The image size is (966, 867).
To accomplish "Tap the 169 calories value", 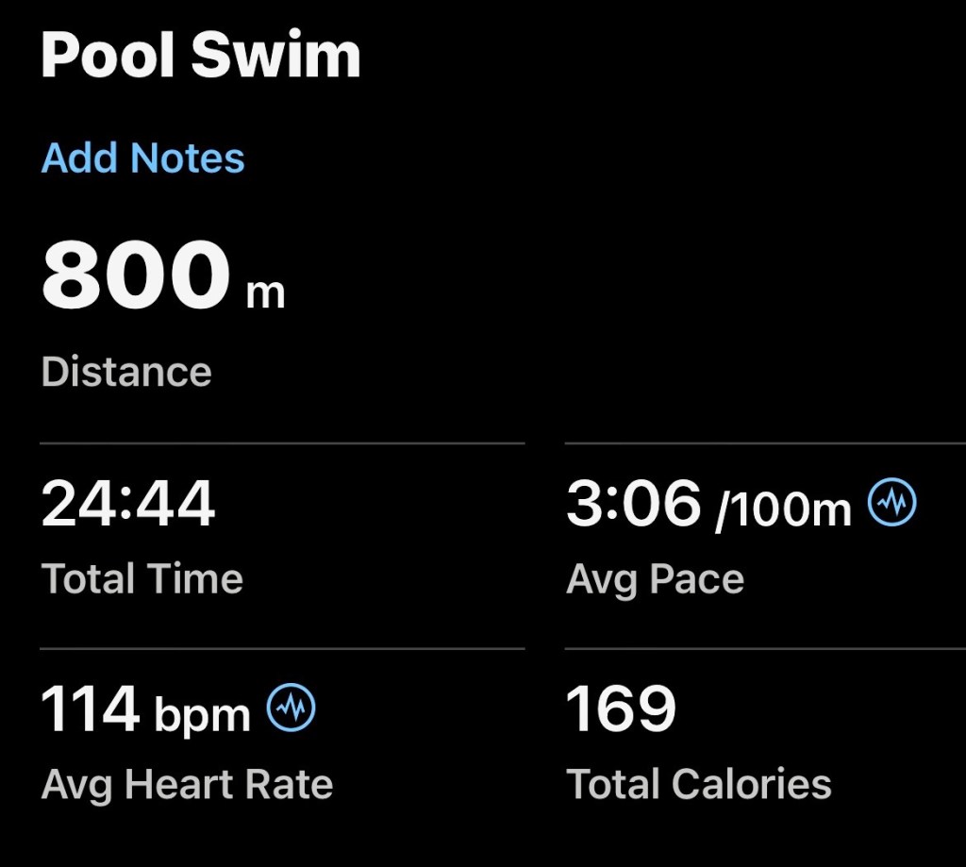I will (621, 709).
